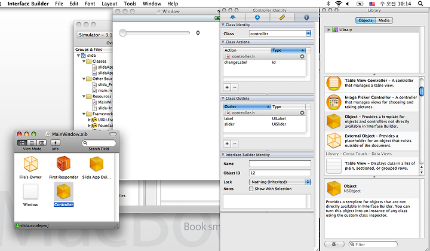Jump to controller.h from Class Actions
Image resolution: width=430 pixels, height=251 pixels.
click(x=302, y=56)
